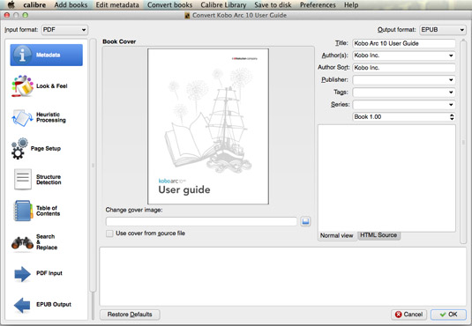Switch to the HTML Source tab
The image size is (472, 326).
(x=378, y=235)
